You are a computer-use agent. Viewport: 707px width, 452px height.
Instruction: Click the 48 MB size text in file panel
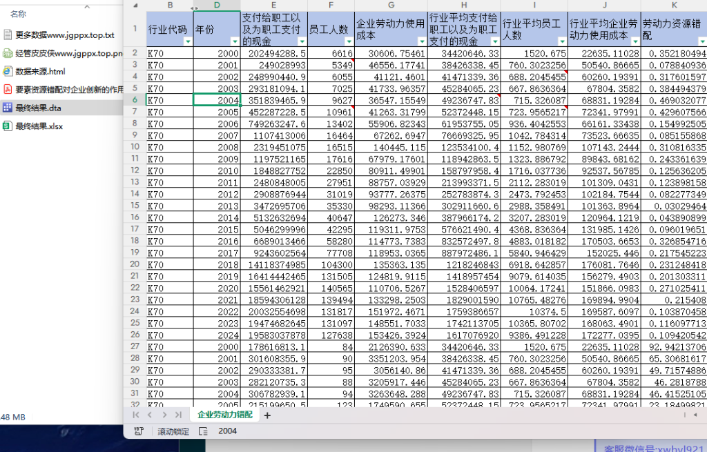(13, 417)
